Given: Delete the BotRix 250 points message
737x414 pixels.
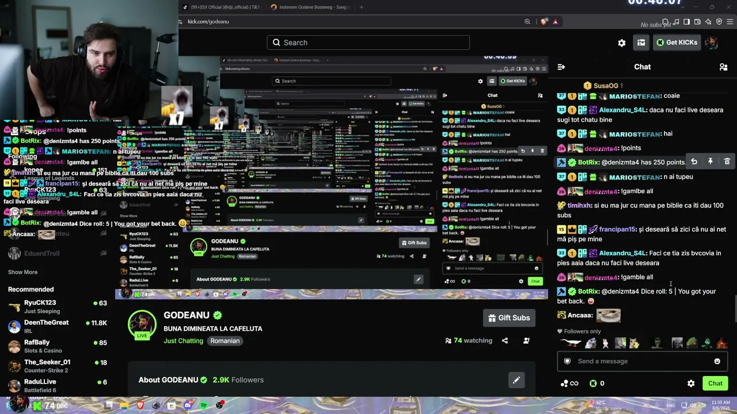Looking at the screenshot, I should (727, 162).
